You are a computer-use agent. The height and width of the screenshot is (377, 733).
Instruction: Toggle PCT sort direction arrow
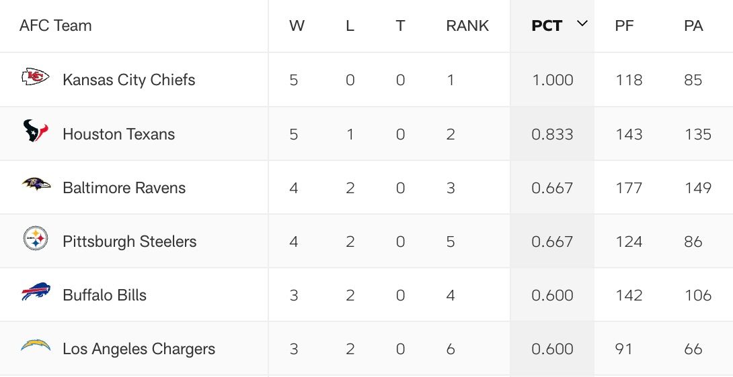tap(582, 23)
